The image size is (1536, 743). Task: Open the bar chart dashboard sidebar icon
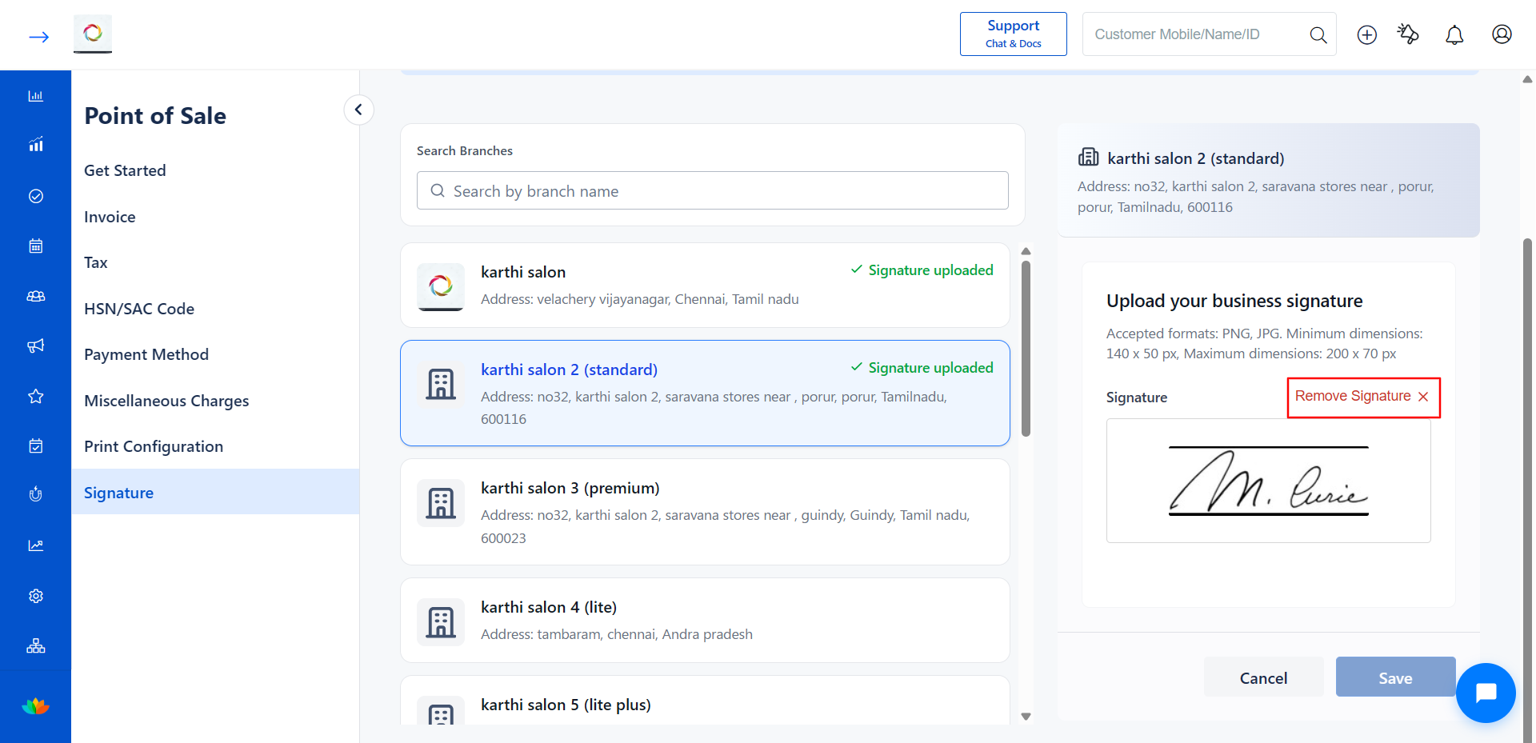[36, 96]
